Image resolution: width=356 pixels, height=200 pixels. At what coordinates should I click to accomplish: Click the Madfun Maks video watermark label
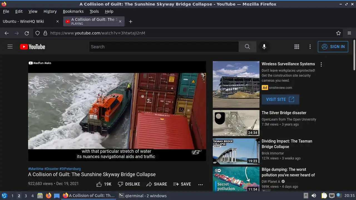tap(40, 63)
